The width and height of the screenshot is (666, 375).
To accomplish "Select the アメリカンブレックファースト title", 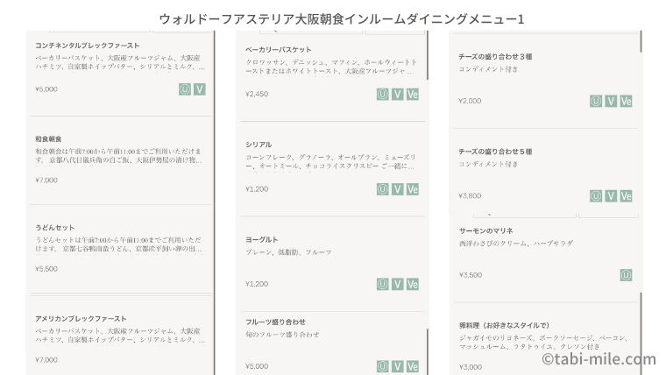I will point(81,319).
